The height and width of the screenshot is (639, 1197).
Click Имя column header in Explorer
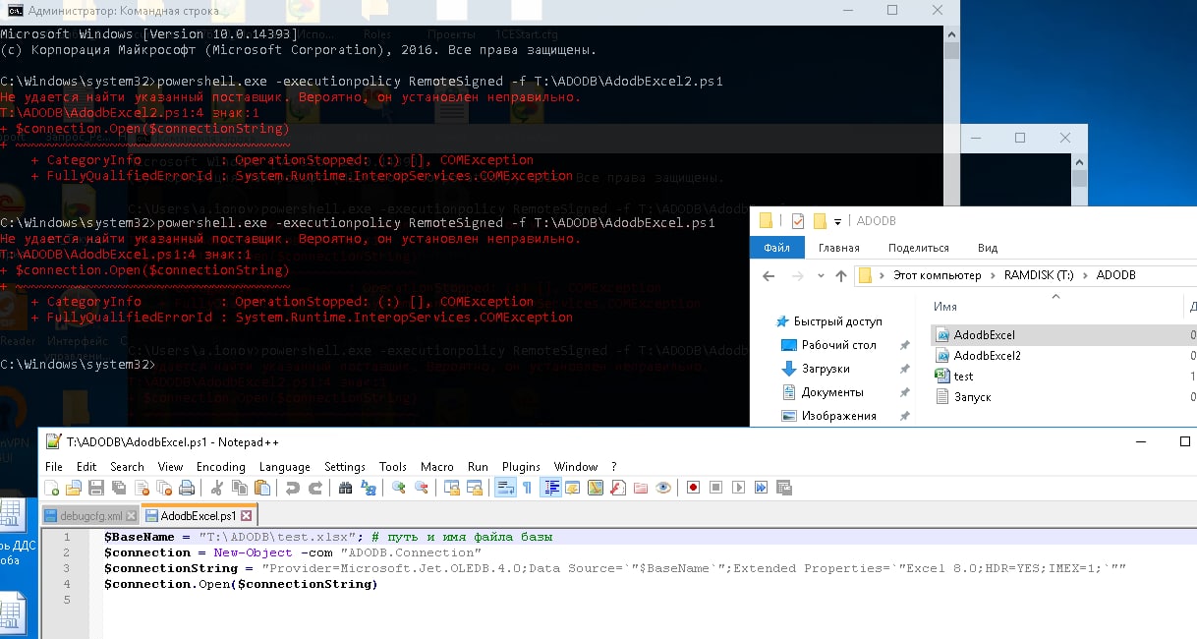coord(945,307)
